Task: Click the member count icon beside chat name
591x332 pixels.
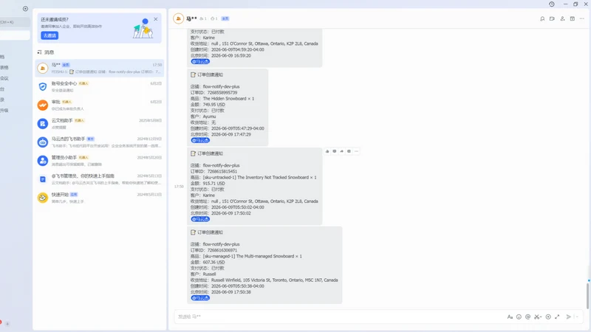Action: point(202,18)
